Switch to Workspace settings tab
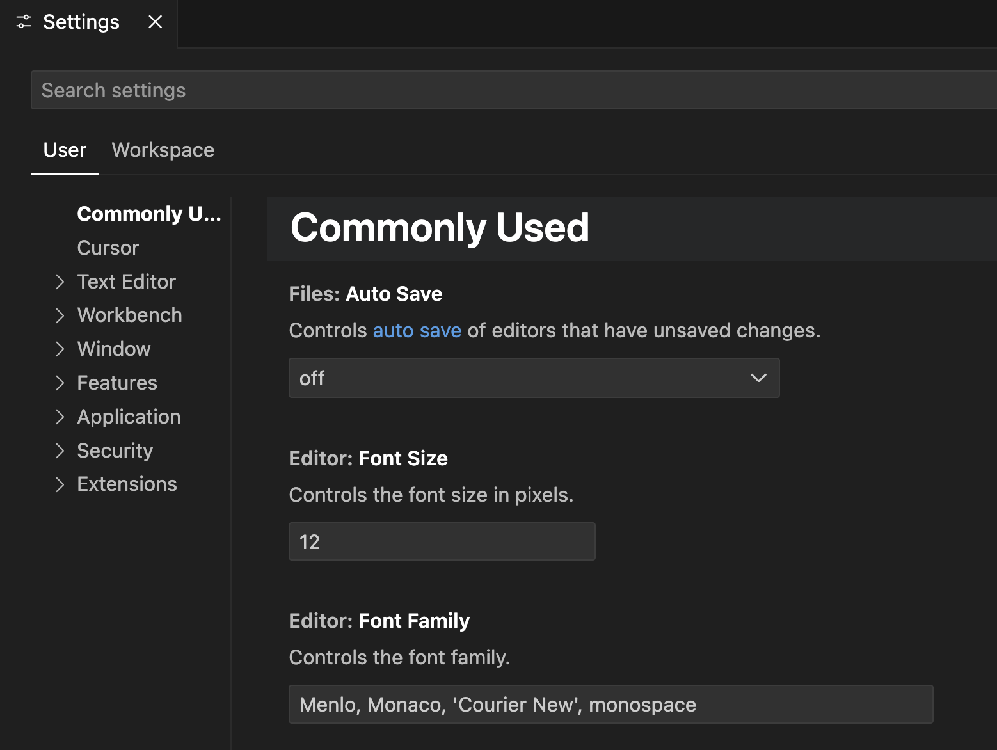997x750 pixels. pos(163,150)
